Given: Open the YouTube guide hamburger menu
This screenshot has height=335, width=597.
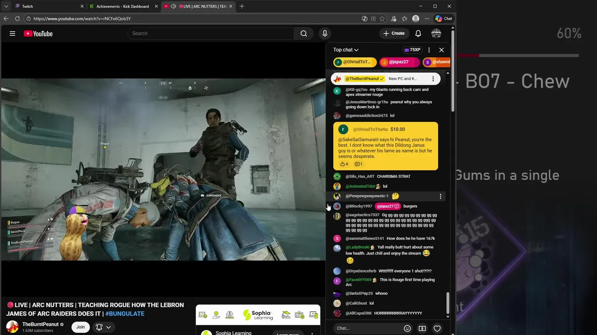Looking at the screenshot, I should point(13,33).
